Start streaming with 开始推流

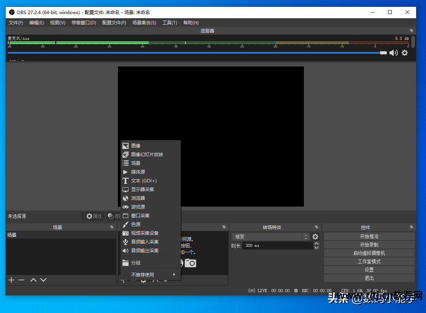click(369, 237)
